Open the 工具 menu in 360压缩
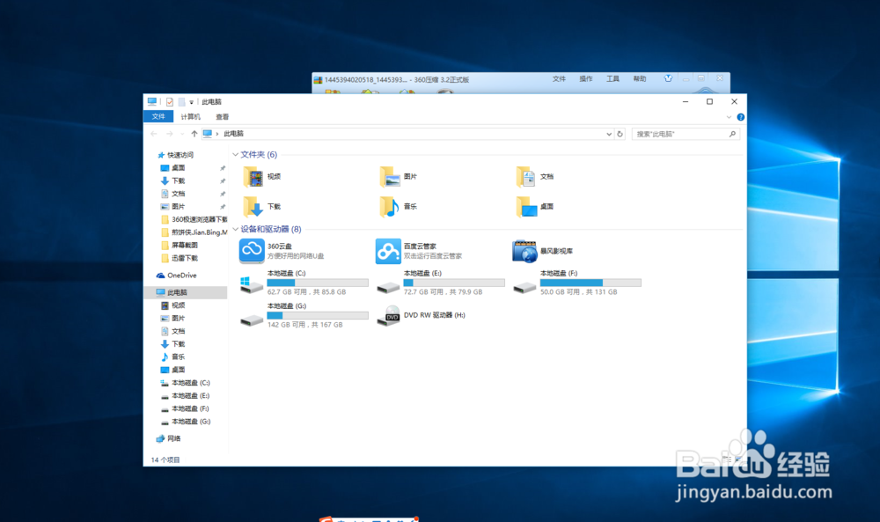The height and width of the screenshot is (522, 880). 612,79
